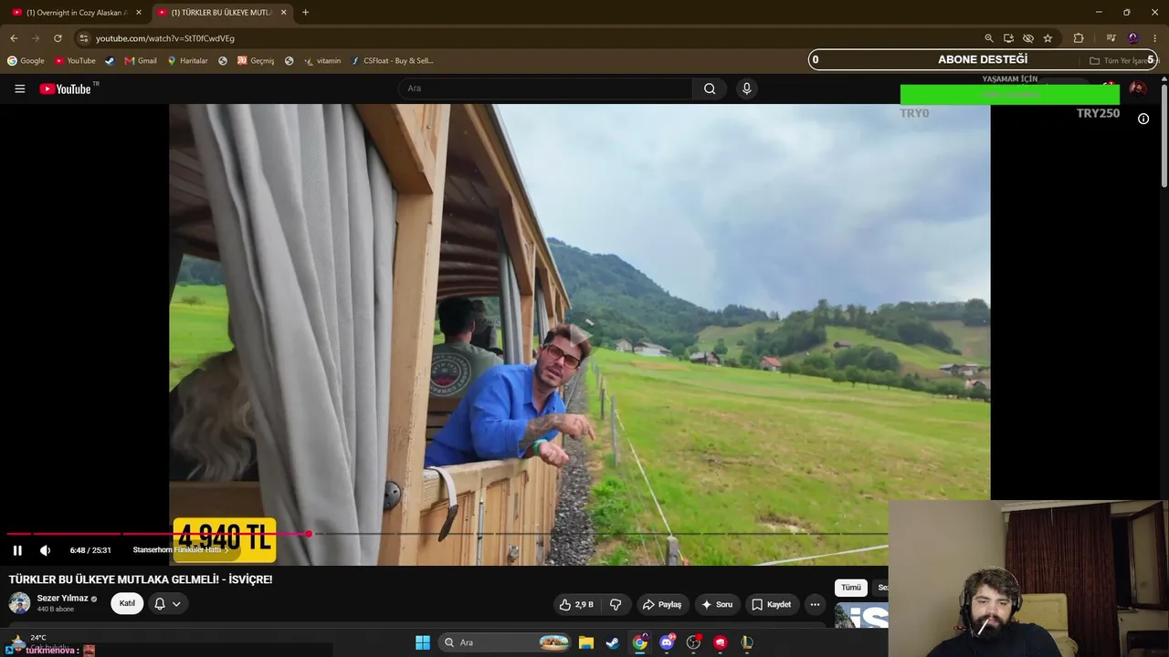Open the CSFloat - Buy & Sell bookmark
The height and width of the screenshot is (657, 1169).
click(393, 61)
